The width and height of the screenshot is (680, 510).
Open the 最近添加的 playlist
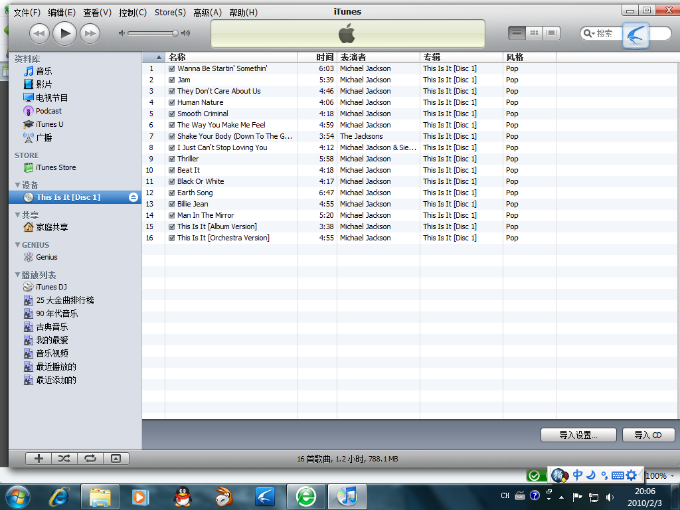50,380
